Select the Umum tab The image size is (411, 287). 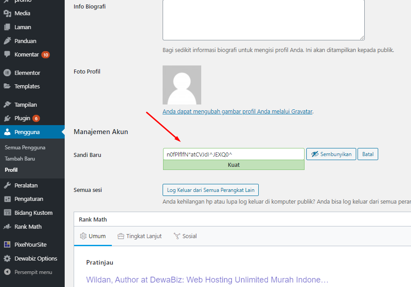tap(93, 236)
